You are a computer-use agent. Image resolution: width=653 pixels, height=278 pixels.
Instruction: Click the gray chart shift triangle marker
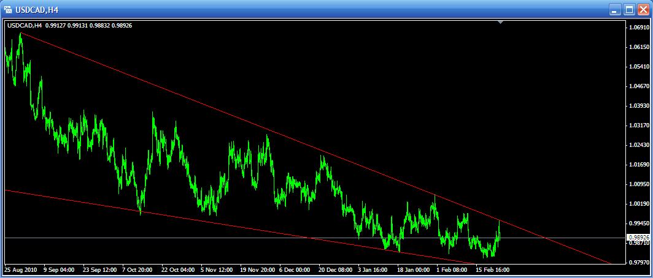pyautogui.click(x=501, y=23)
